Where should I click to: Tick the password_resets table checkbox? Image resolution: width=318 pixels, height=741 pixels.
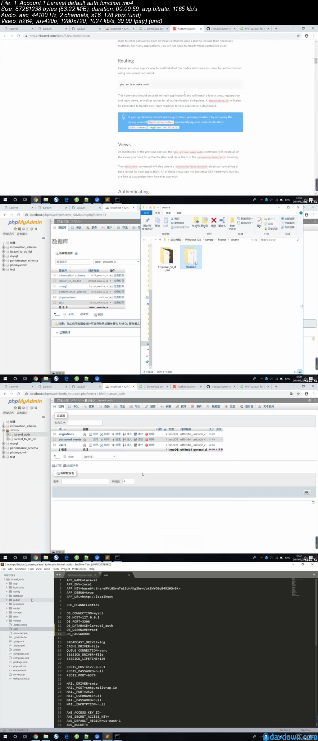point(55,439)
